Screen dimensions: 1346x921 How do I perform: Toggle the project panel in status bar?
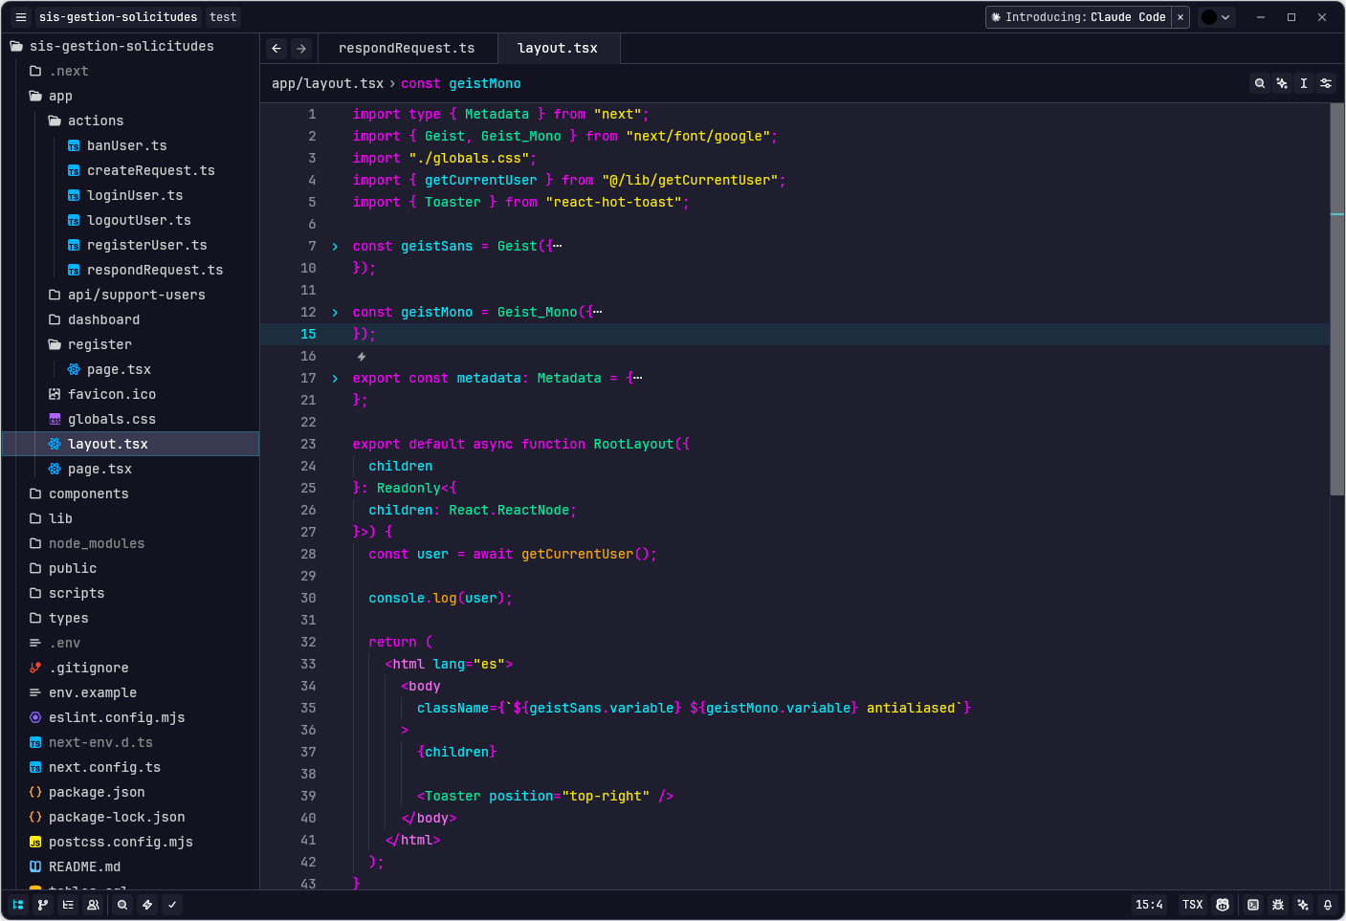[x=18, y=905]
